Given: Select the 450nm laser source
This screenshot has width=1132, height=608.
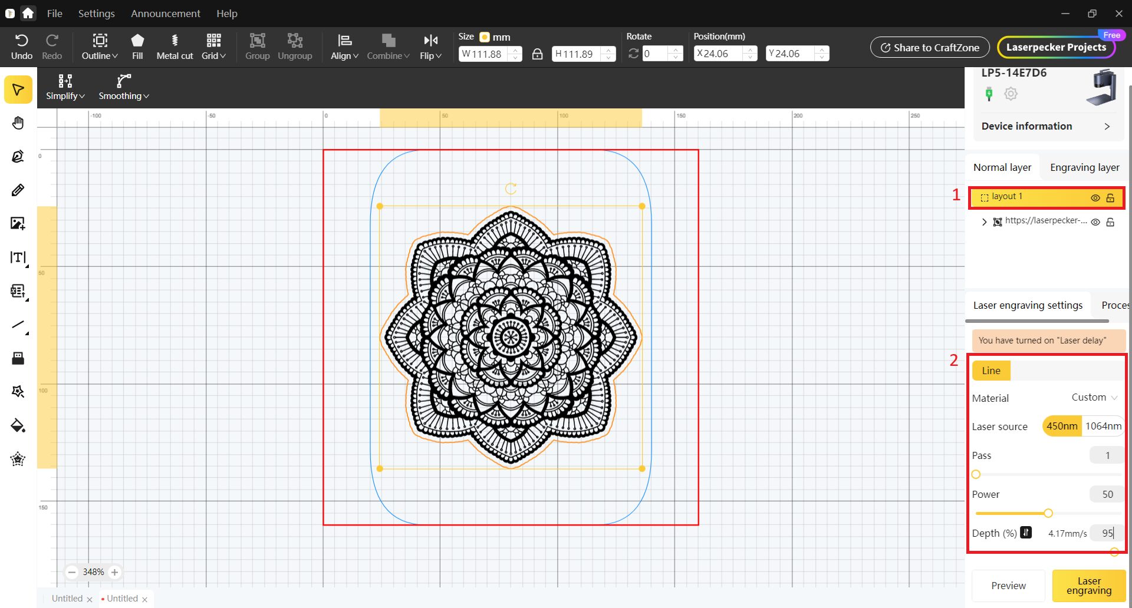Looking at the screenshot, I should [1062, 426].
